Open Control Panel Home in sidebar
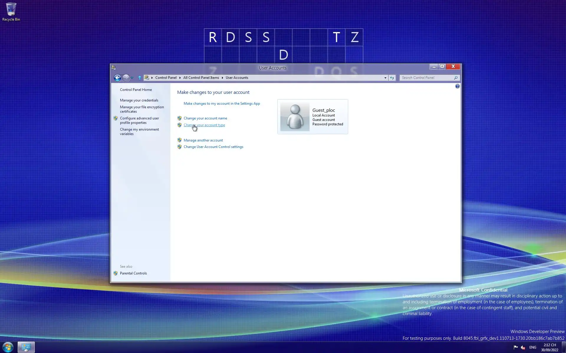 pyautogui.click(x=136, y=90)
